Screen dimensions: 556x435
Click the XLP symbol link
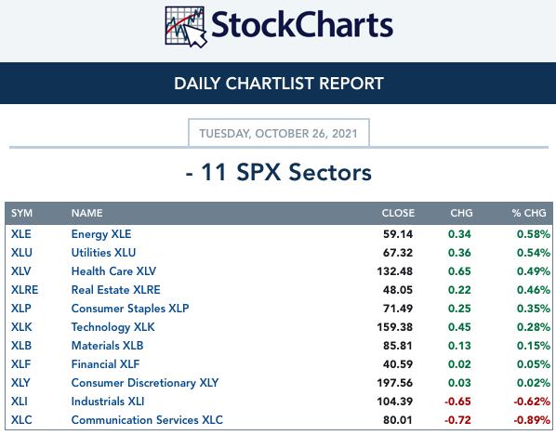coord(21,308)
